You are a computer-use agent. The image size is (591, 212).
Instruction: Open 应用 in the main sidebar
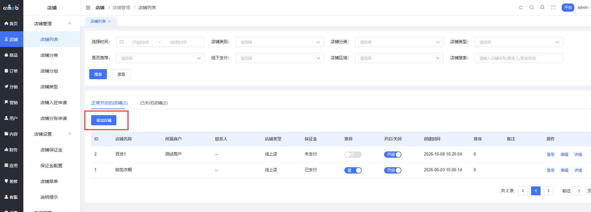coord(12,165)
